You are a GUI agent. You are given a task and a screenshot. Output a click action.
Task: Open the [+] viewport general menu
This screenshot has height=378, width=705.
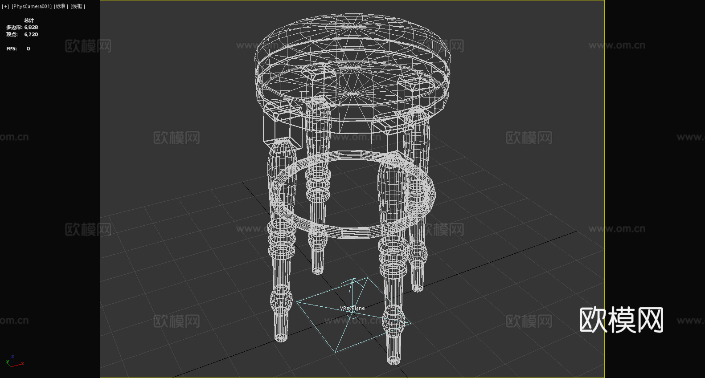coord(5,6)
